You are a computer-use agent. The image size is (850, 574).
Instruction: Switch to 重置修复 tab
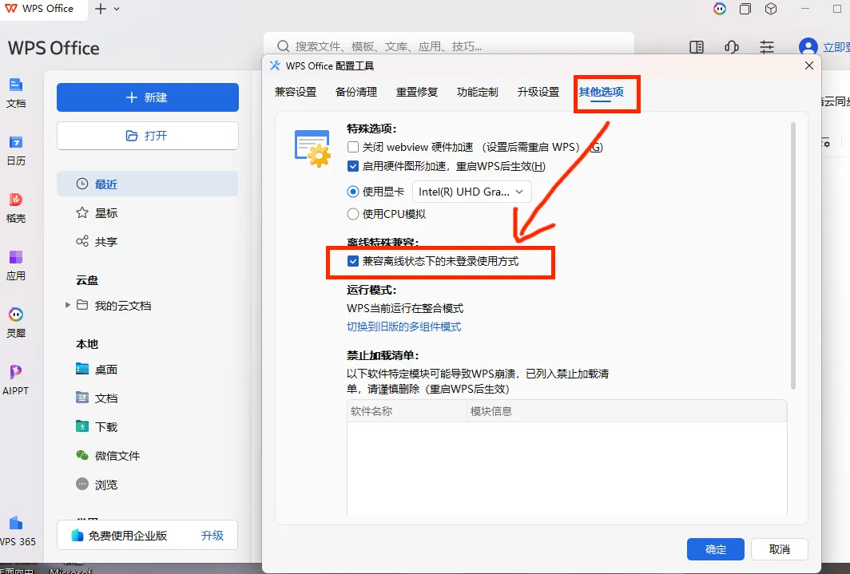(x=417, y=92)
